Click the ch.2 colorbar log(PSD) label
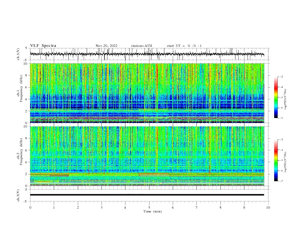 point(285,162)
